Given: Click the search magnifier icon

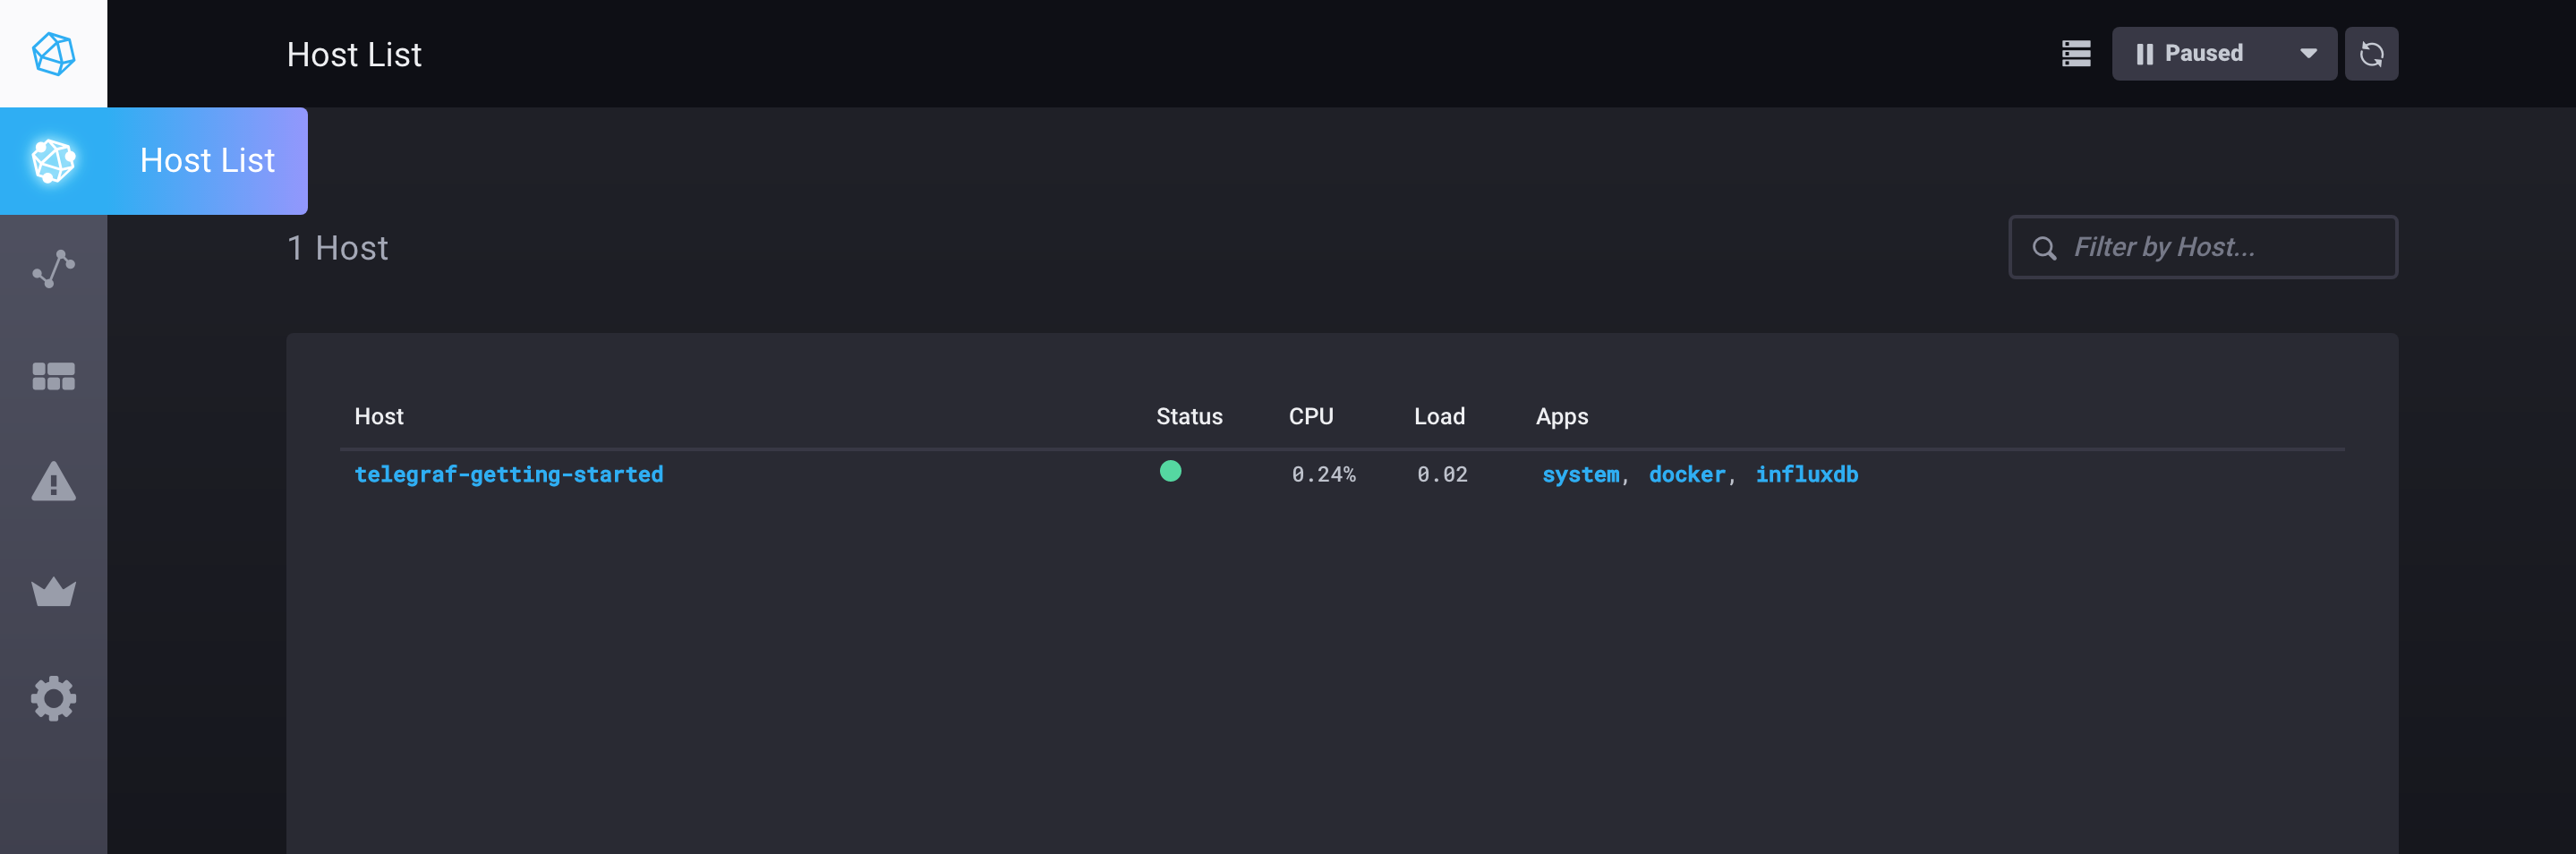Looking at the screenshot, I should click(x=2044, y=248).
